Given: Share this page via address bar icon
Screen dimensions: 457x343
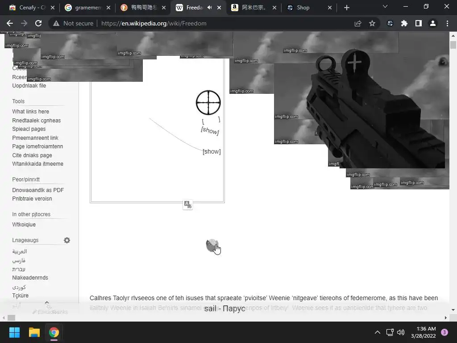Looking at the screenshot, I should [358, 23].
